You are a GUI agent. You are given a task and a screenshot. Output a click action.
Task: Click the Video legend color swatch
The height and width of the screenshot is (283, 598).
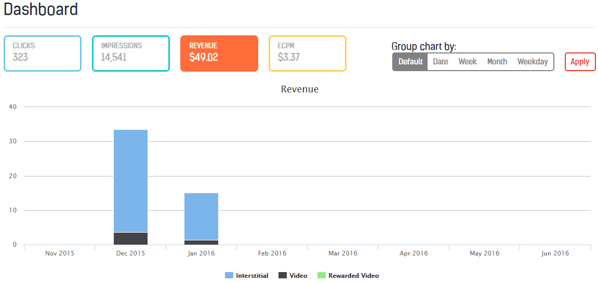pyautogui.click(x=283, y=276)
